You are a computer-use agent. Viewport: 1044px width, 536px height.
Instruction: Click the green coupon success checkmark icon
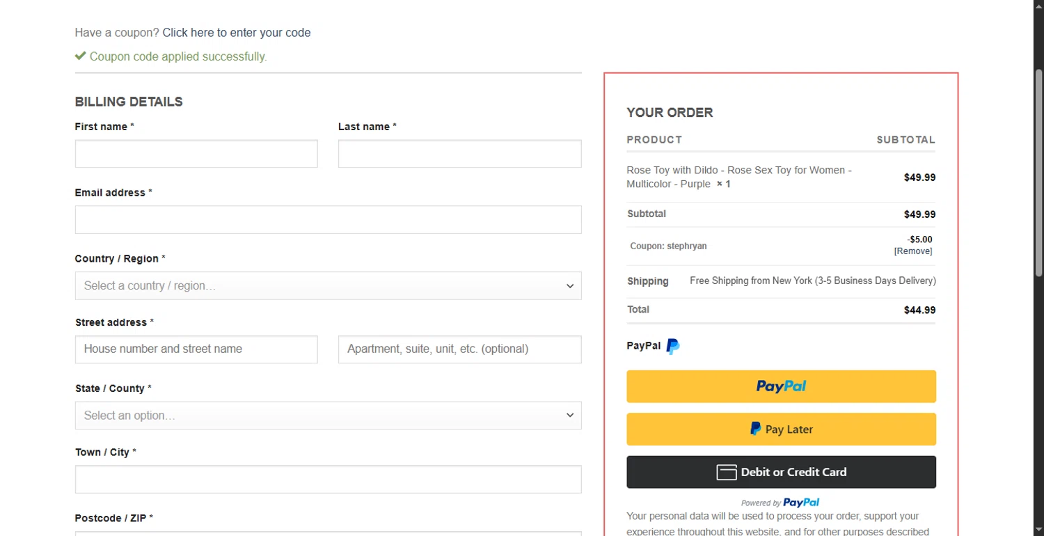(80, 56)
